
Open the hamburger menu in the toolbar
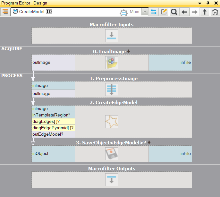click(x=5, y=12)
